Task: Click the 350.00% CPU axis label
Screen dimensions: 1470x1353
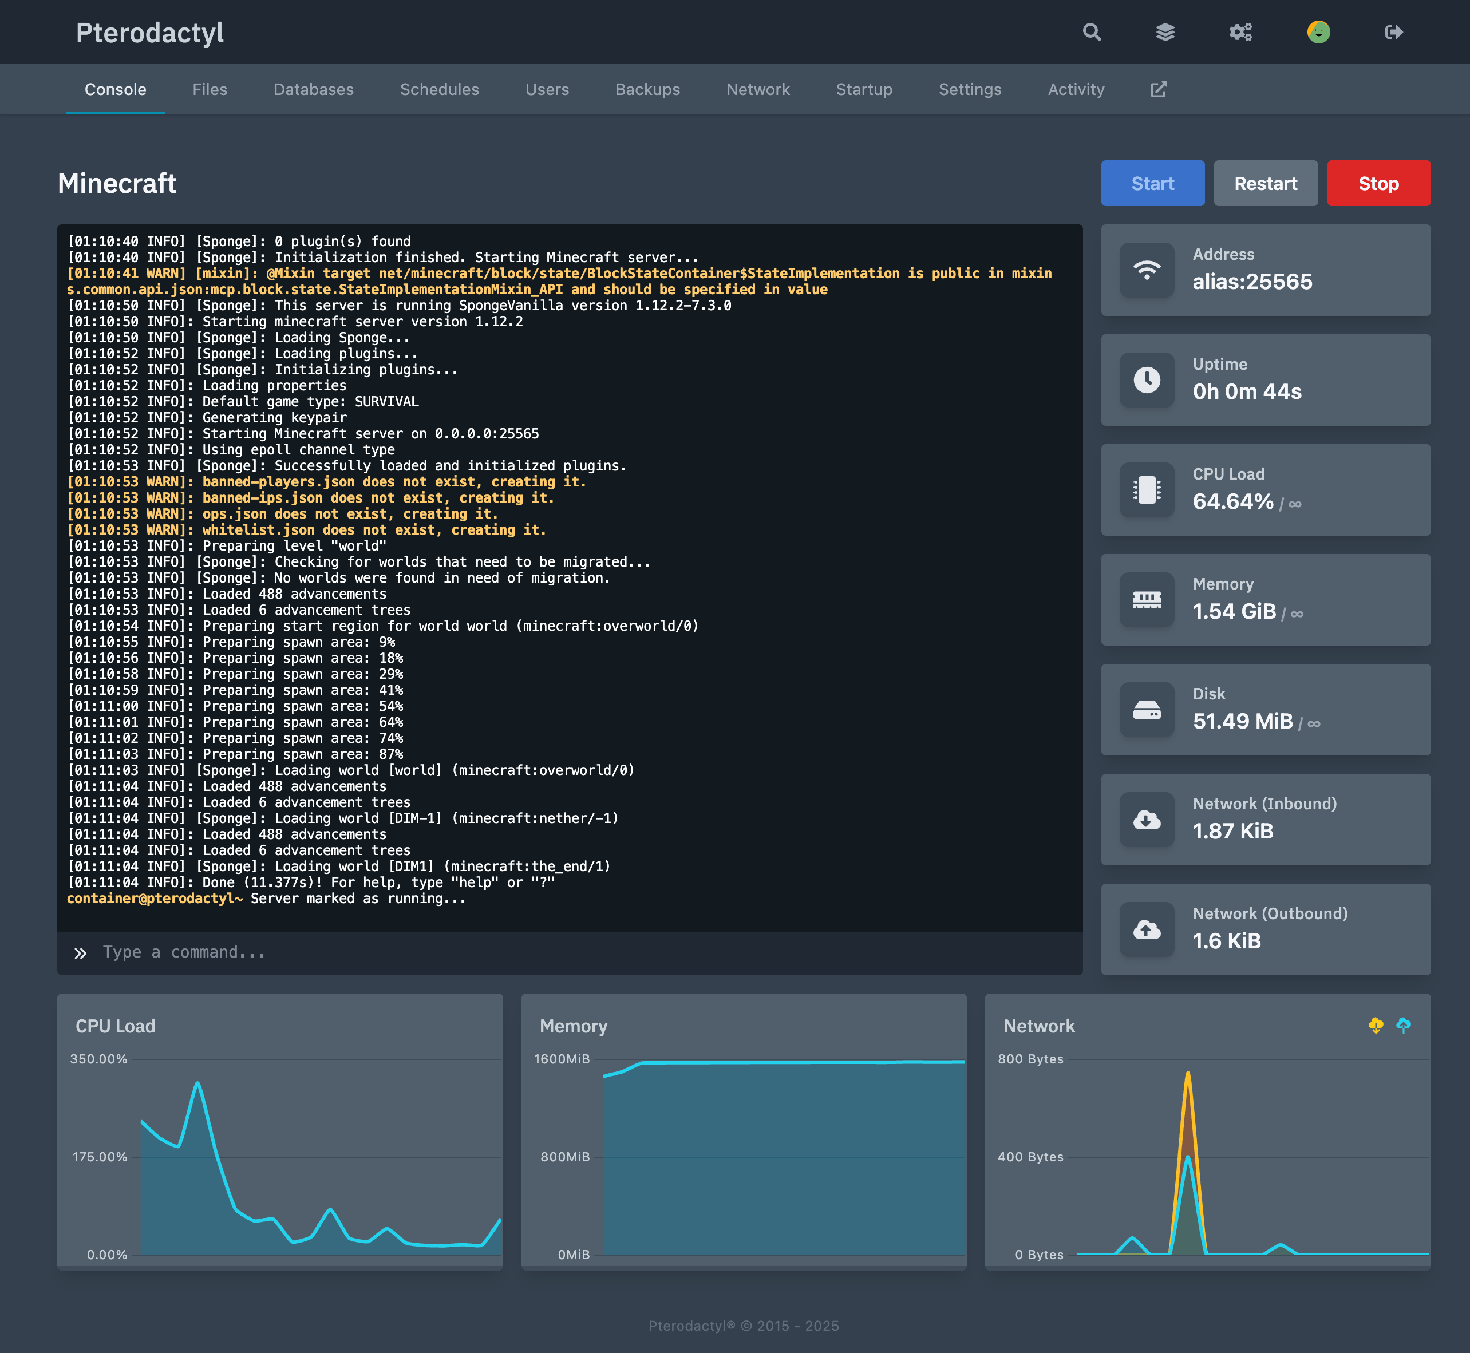Action: pos(99,1059)
